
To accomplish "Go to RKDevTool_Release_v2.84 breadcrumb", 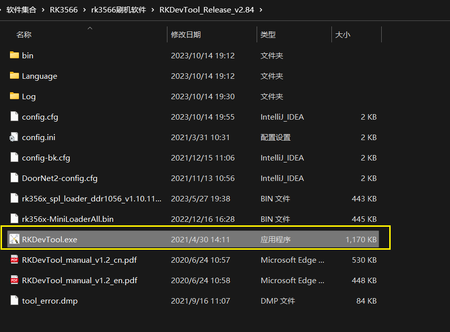I will point(207,10).
